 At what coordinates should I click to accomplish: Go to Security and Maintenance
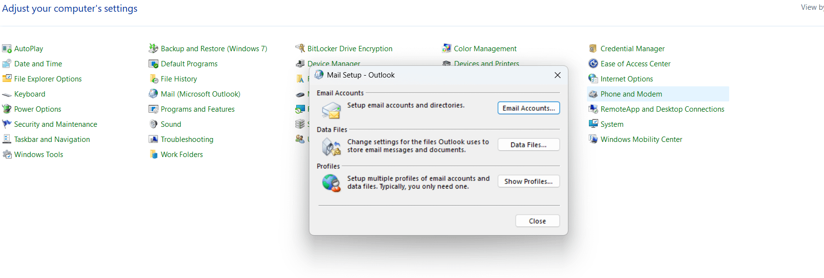56,124
